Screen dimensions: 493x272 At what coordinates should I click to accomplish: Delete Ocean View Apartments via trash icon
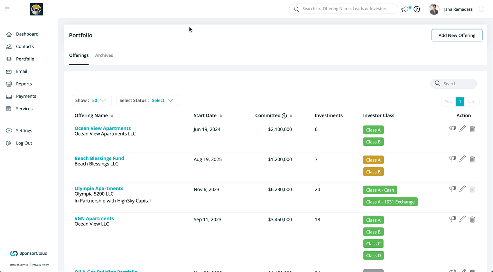coord(472,129)
